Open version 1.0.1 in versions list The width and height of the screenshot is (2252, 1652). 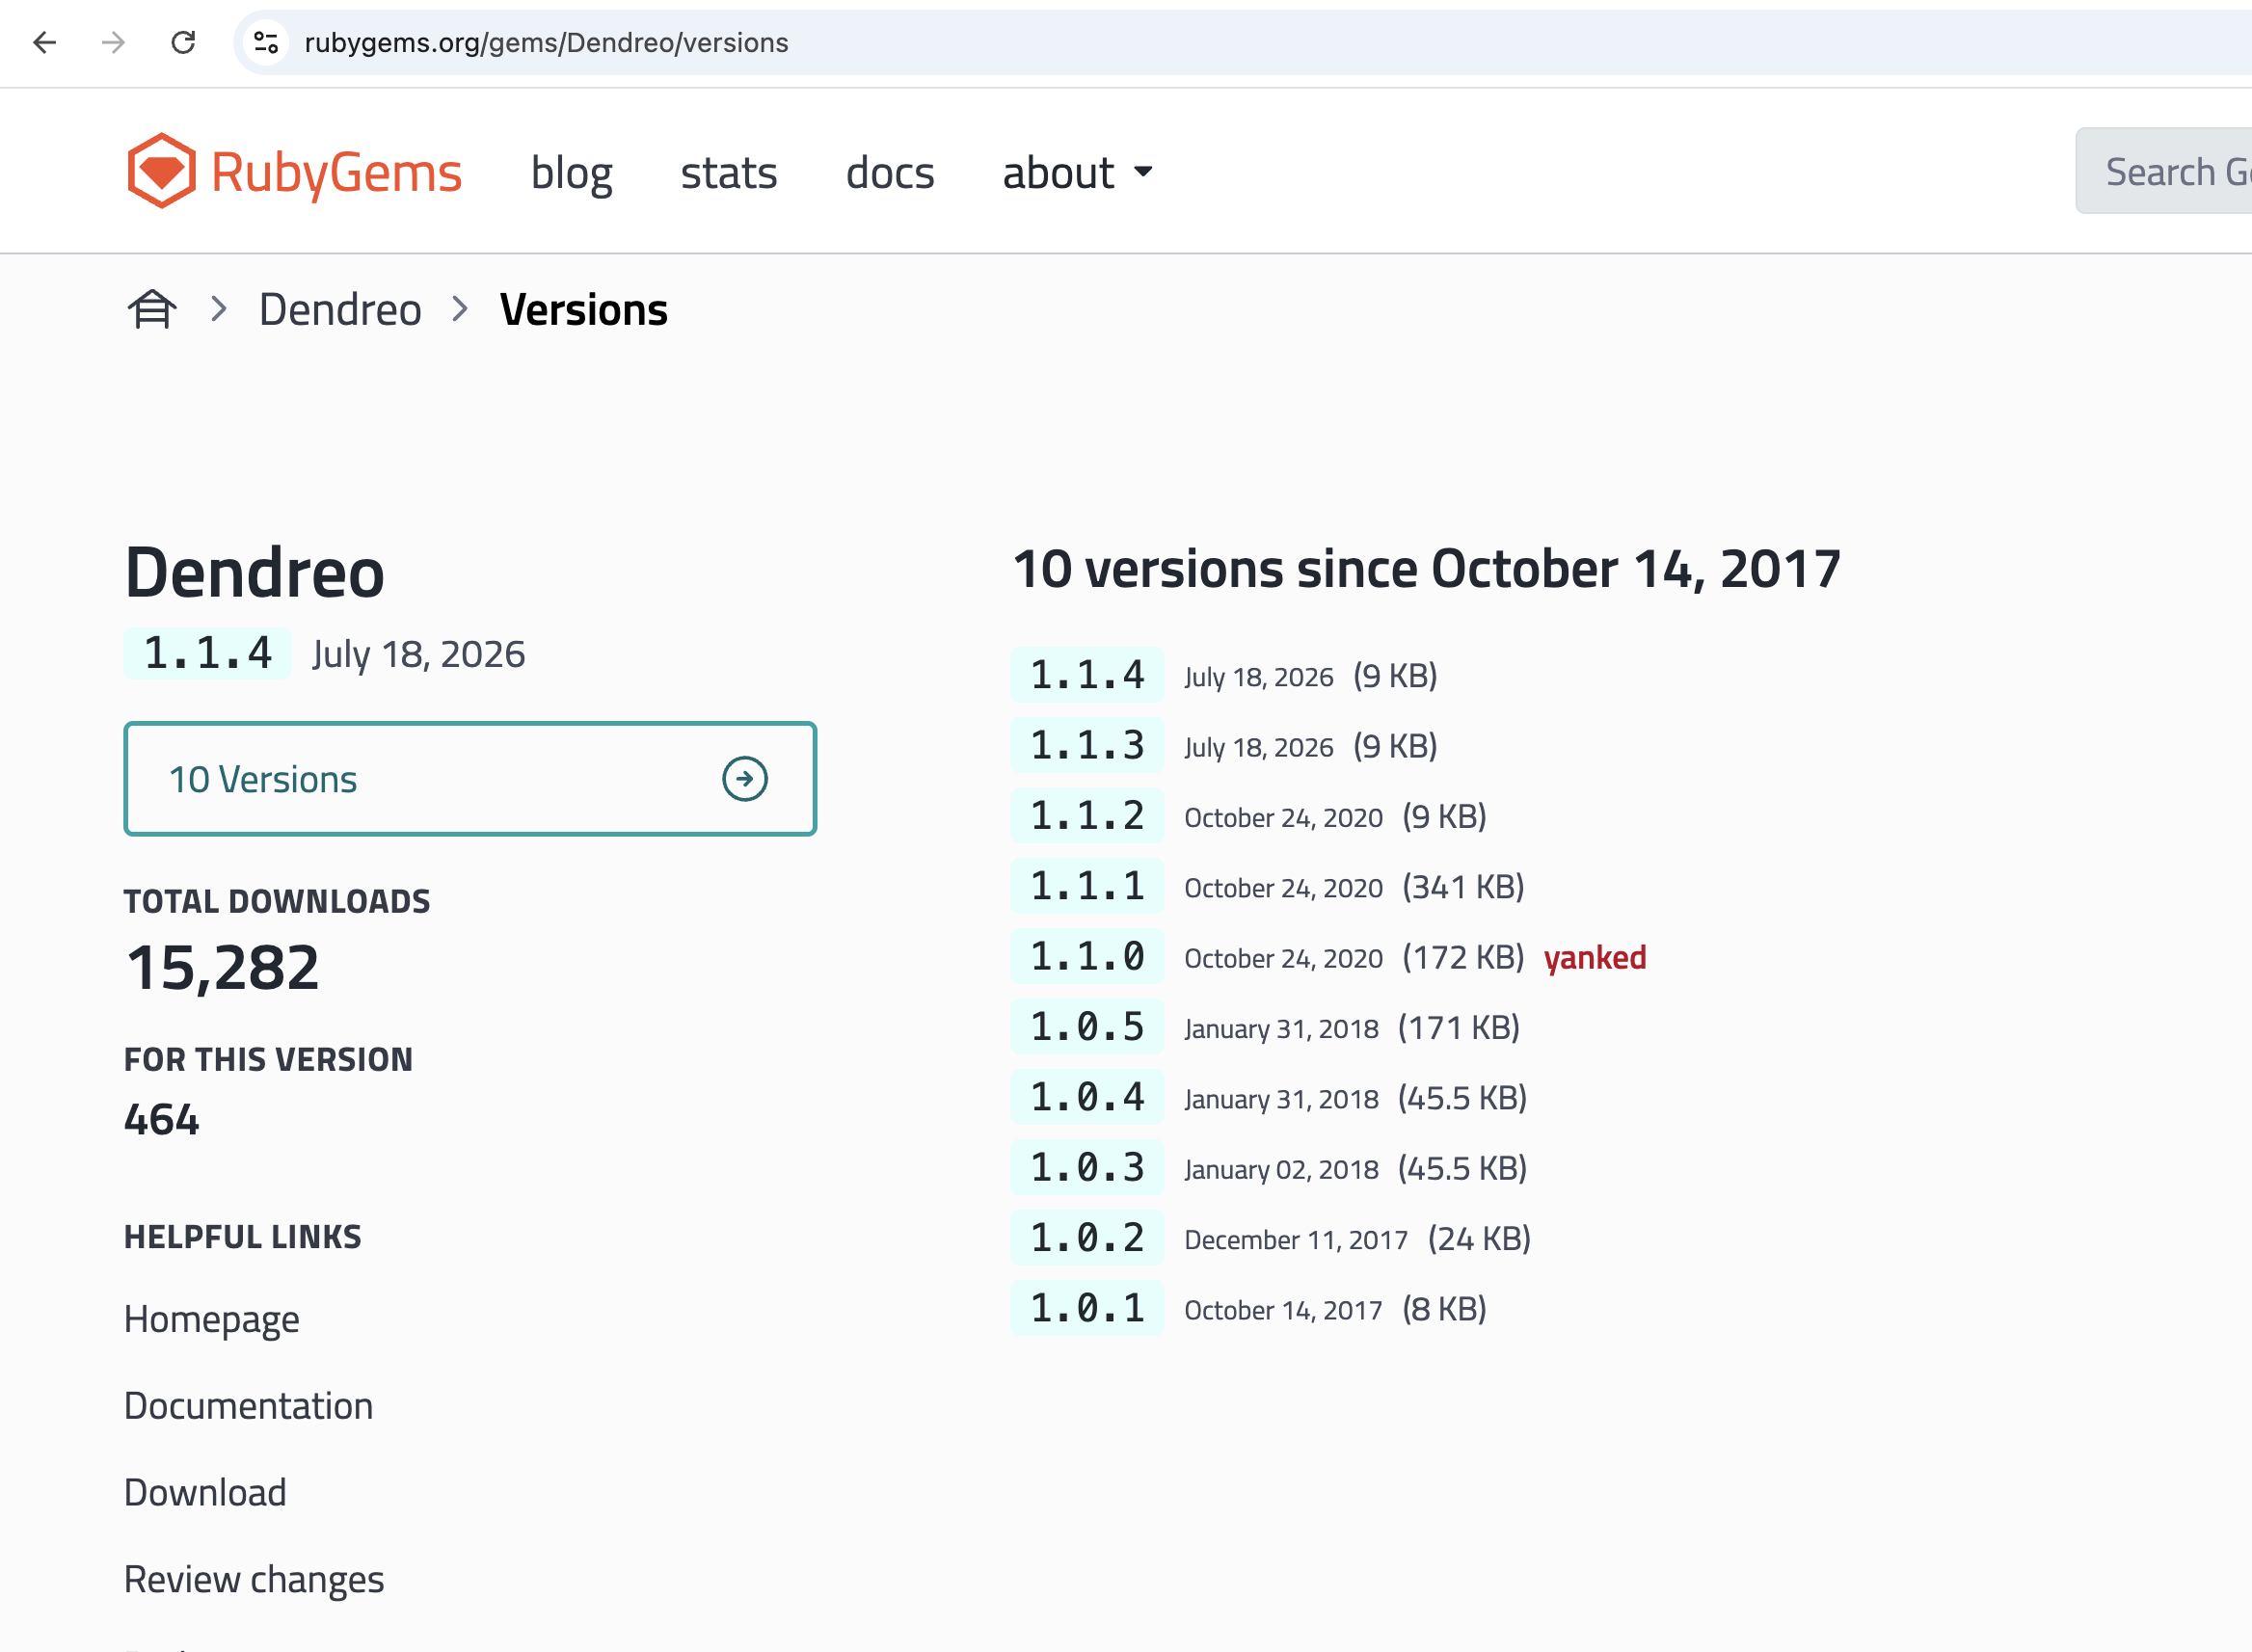(x=1087, y=1308)
